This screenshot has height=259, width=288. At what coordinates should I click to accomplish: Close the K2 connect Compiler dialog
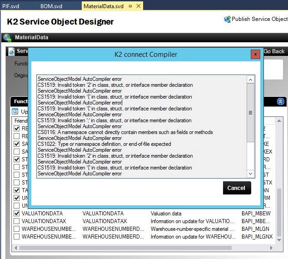pos(255,54)
